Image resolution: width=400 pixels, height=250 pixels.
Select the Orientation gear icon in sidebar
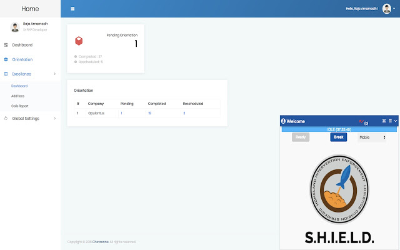(6, 59)
